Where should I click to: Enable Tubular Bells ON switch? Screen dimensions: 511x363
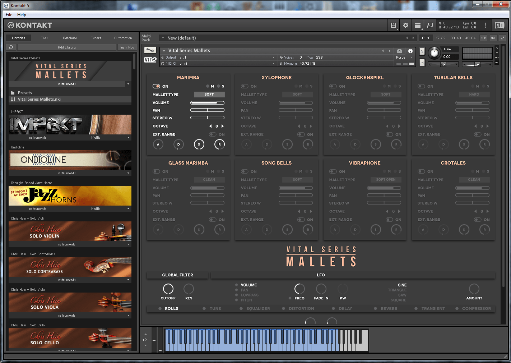point(421,86)
